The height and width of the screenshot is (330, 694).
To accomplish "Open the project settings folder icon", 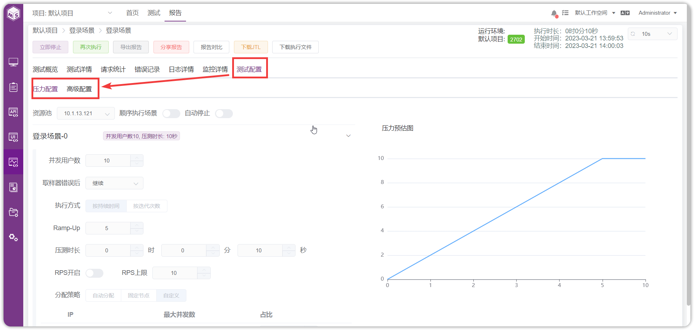I will [x=13, y=212].
